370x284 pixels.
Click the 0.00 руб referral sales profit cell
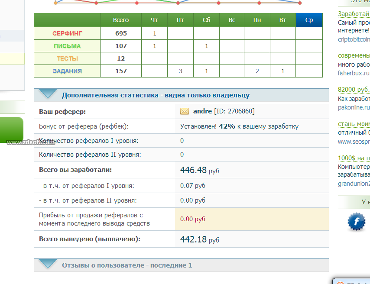pos(193,219)
